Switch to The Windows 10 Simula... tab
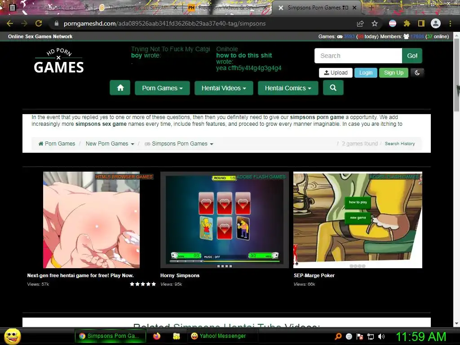 point(137,8)
